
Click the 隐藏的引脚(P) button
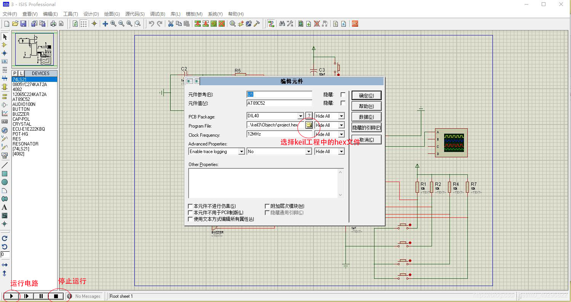click(x=366, y=128)
